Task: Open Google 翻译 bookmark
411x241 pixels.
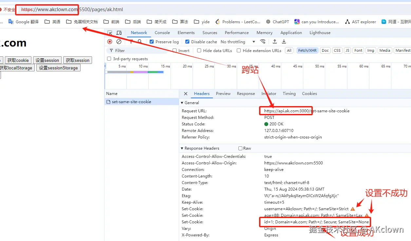Action: 24,22
